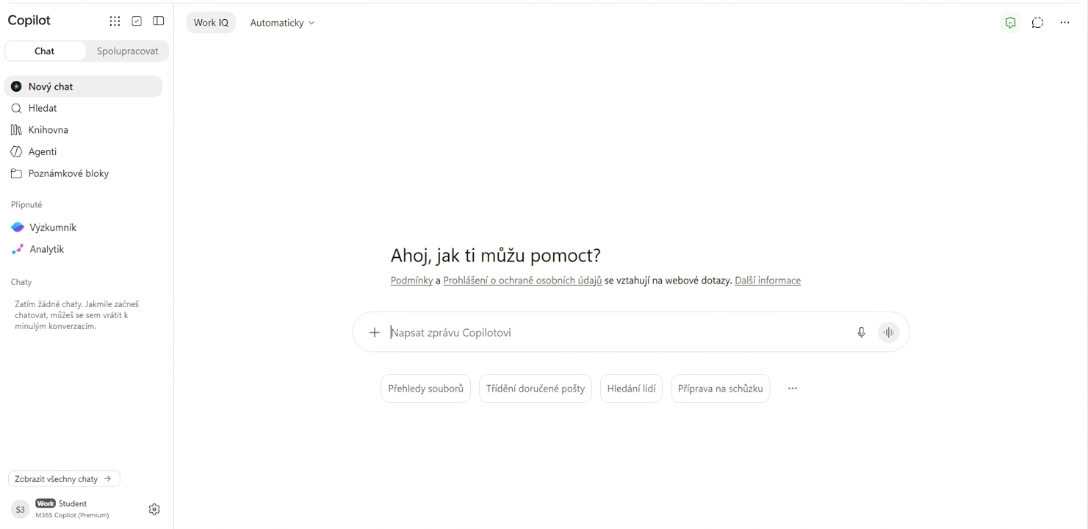
Task: Collapse the sidebar panel icon
Action: 159,21
